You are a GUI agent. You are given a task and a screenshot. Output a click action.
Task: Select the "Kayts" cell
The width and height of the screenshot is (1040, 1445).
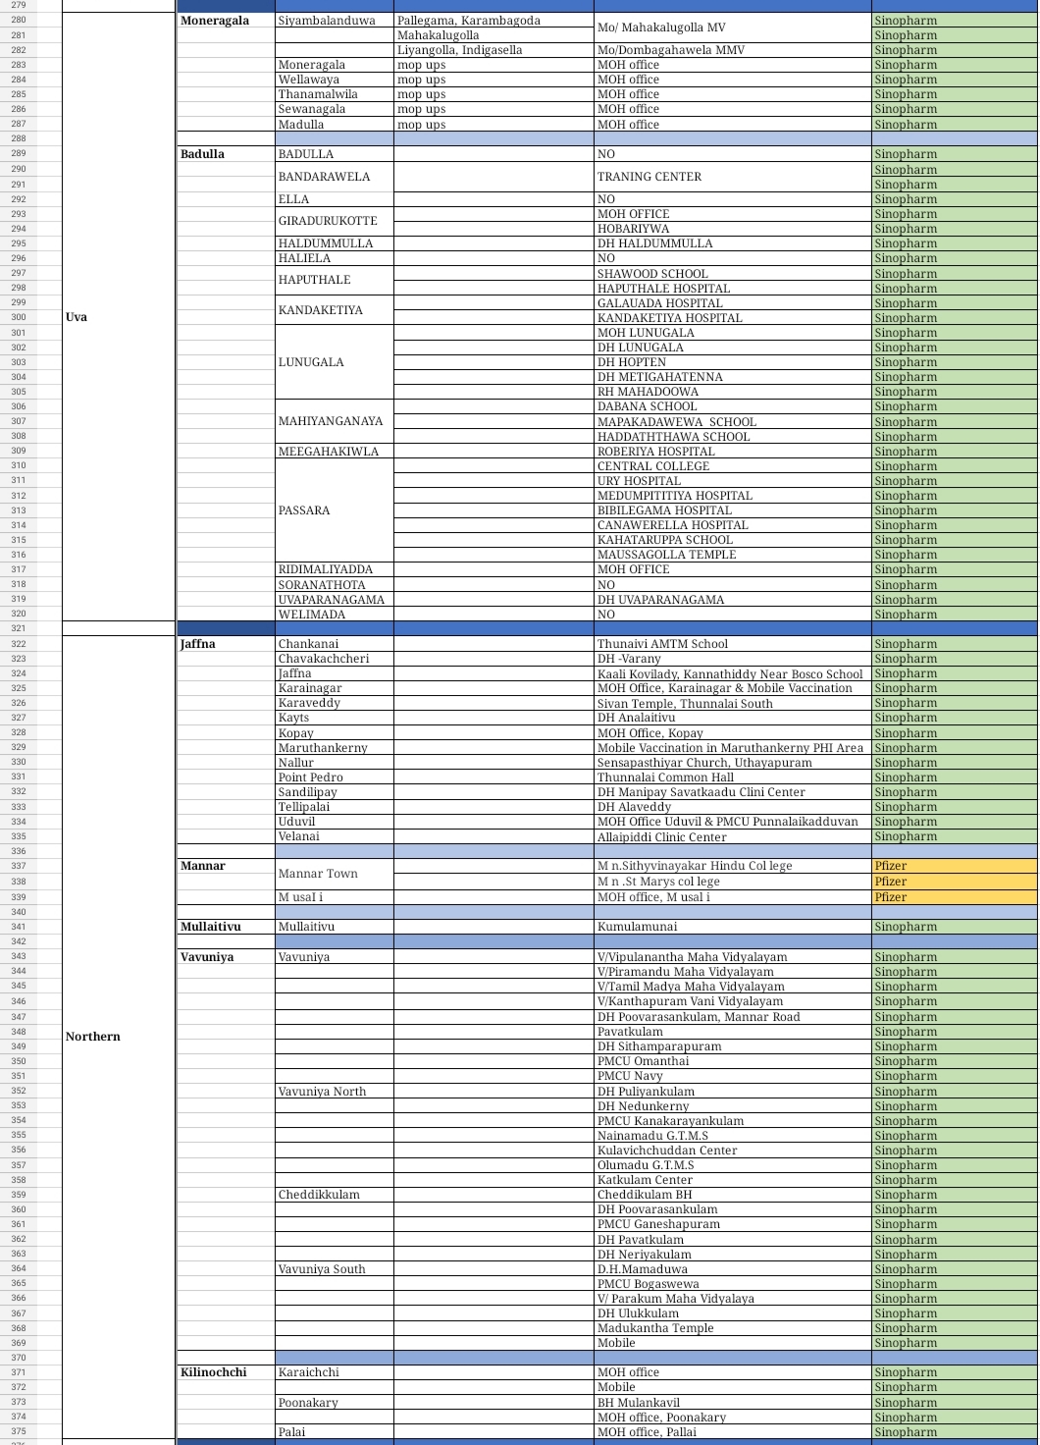pyautogui.click(x=334, y=718)
